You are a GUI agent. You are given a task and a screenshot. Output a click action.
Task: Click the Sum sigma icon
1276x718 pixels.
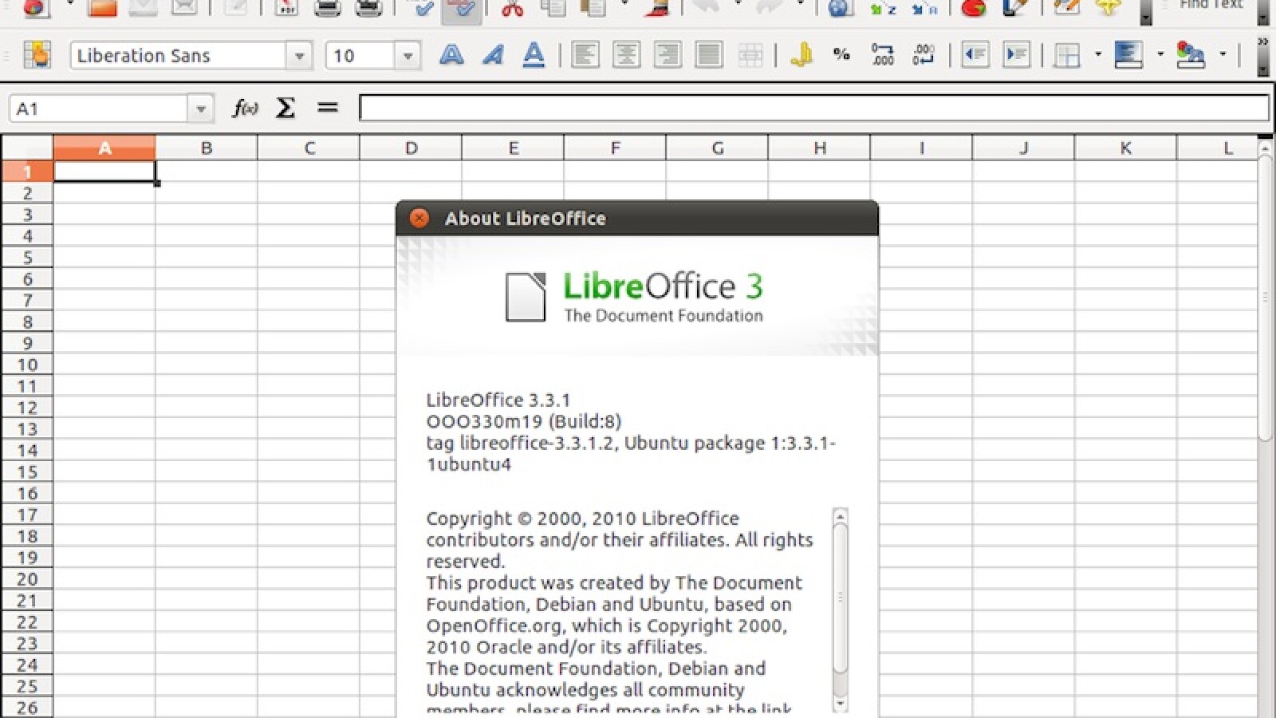click(285, 108)
